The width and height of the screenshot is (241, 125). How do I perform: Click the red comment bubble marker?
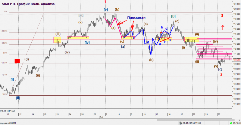[x=17, y=61]
